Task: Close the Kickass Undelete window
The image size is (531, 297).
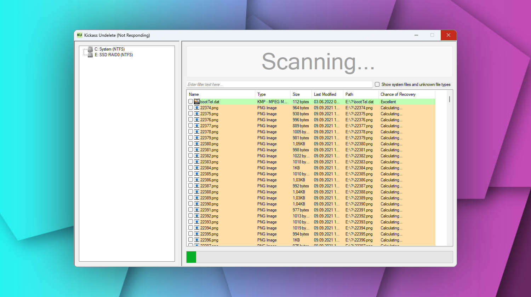Action: (x=449, y=35)
